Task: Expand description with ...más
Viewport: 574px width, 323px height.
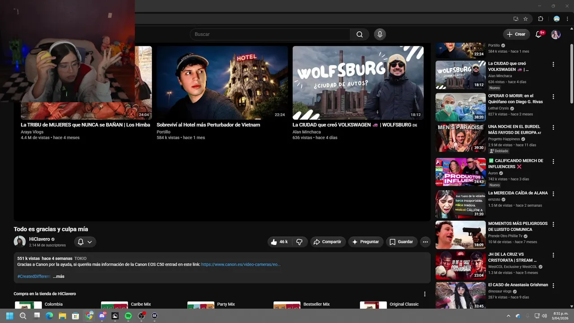Action: 59,276
